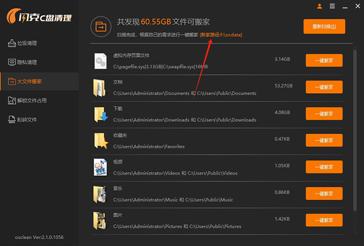Click the 大文件搬家 folder-arrow sidebar icon
Image resolution: width=364 pixels, height=246 pixels.
(12, 82)
